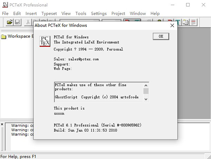This screenshot has width=211, height=159.
Task: Maximize the PCTeX Professional window
Action: pos(188,5)
